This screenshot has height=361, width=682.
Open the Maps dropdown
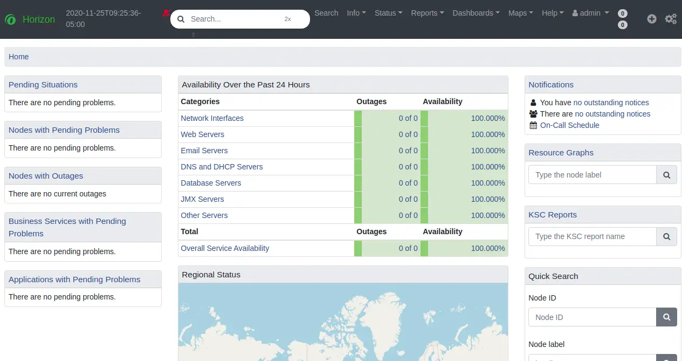click(x=520, y=13)
